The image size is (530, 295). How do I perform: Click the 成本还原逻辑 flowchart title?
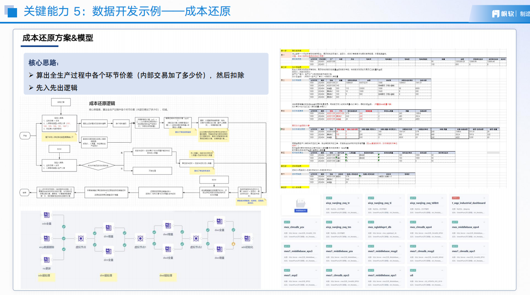(x=101, y=103)
